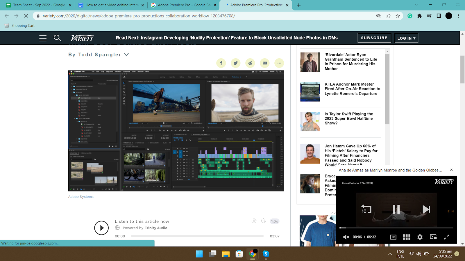Viewport: 465px width, 261px height.
Task: Open File Explorer from taskbar
Action: pyautogui.click(x=226, y=254)
